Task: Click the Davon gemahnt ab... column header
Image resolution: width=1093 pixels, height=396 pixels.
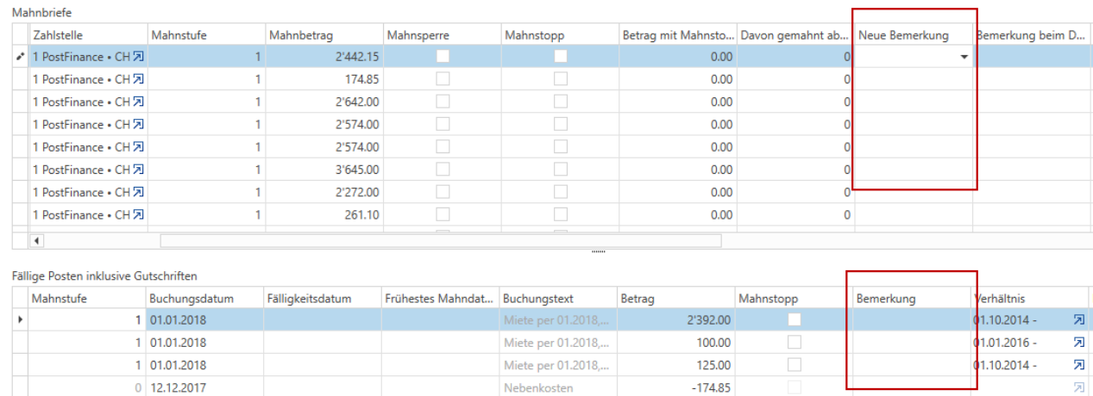Action: [x=796, y=35]
